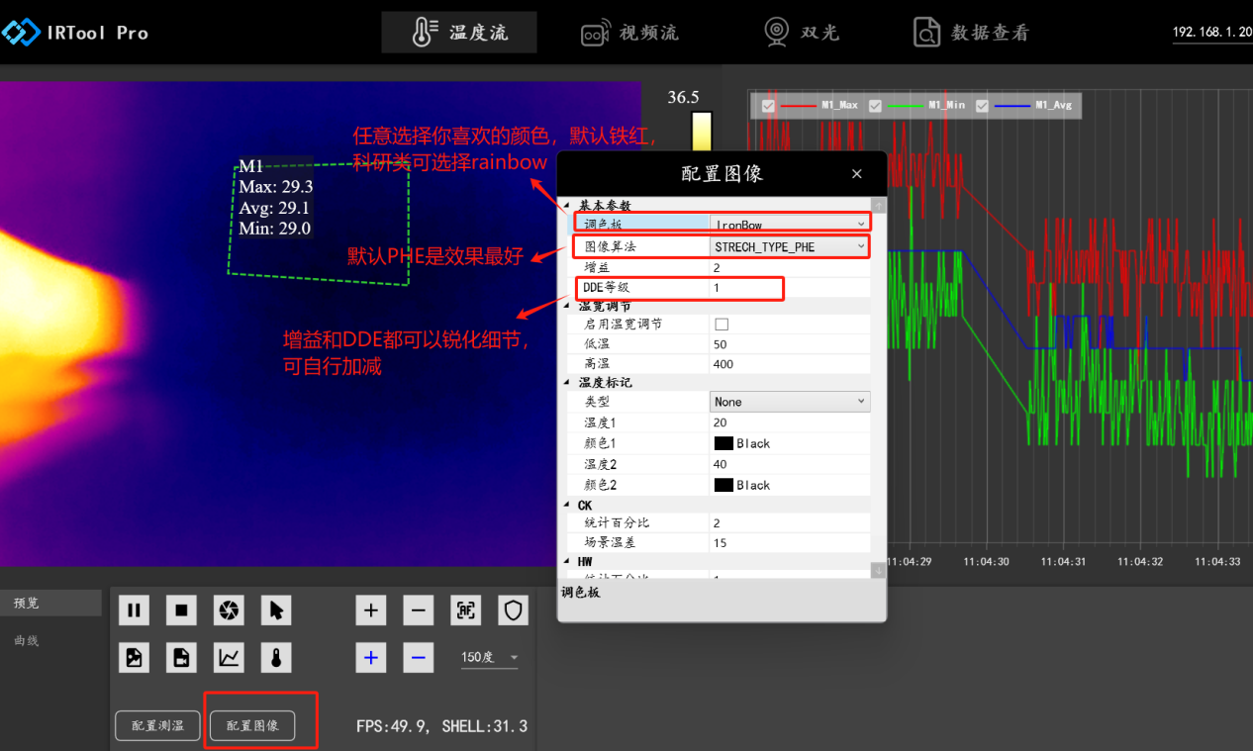1253x751 pixels.
Task: Switch to the 数据查看 tab
Action: (972, 33)
